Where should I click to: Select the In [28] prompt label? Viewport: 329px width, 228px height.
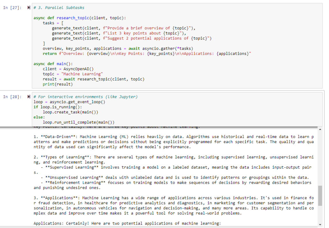tap(12, 97)
